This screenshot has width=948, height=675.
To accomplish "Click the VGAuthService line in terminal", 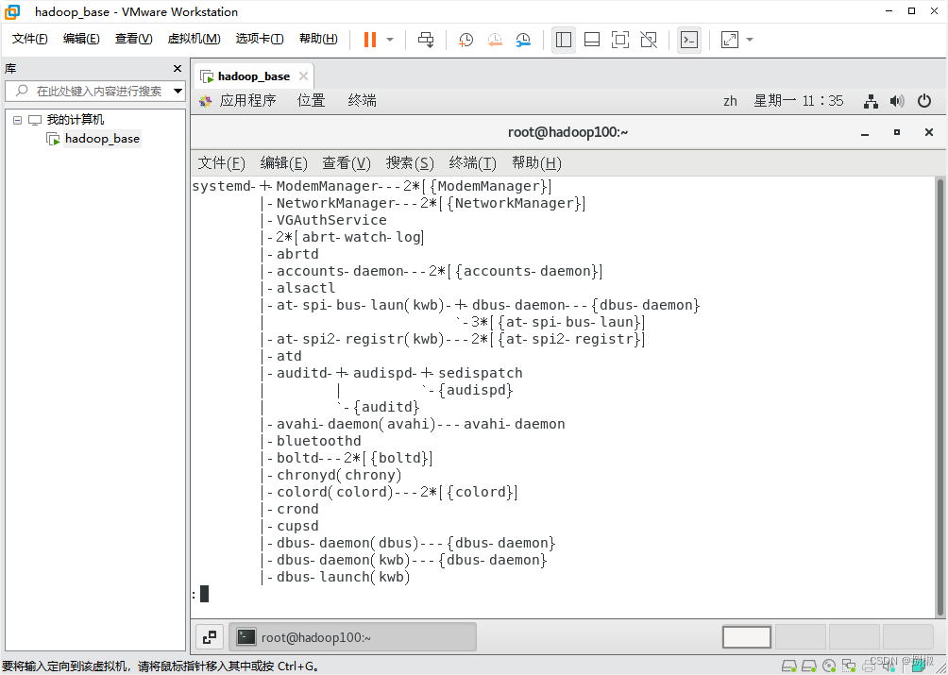I will pyautogui.click(x=331, y=220).
